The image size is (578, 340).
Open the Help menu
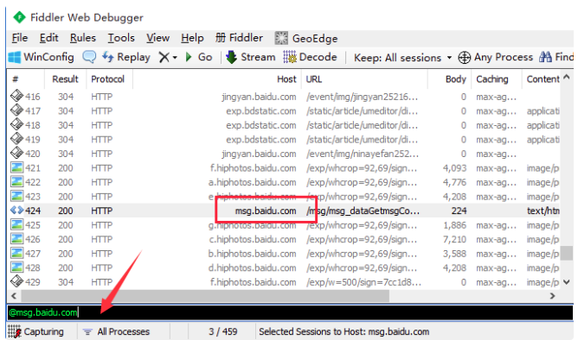(192, 38)
